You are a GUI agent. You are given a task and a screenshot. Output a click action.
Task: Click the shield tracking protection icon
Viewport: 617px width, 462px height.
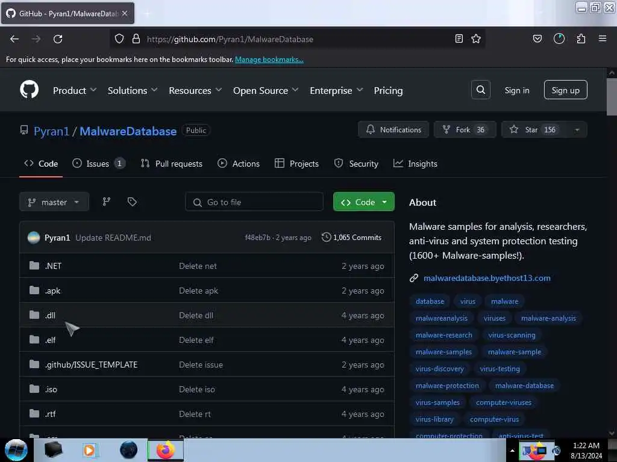point(119,38)
